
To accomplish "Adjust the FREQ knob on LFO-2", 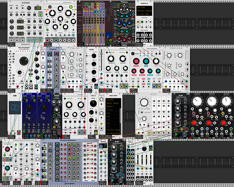I will [93, 104].
